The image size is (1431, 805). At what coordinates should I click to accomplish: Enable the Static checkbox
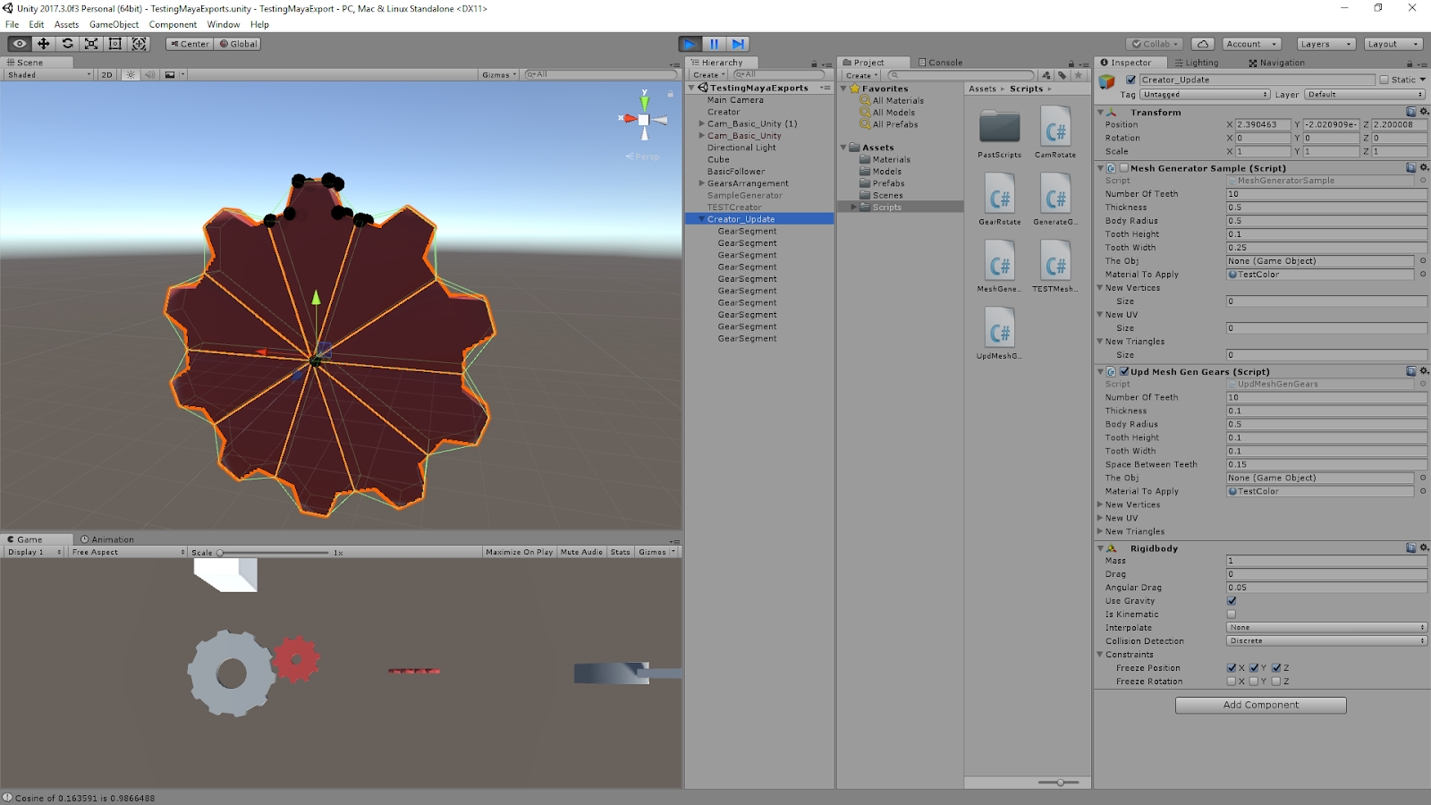click(x=1384, y=80)
